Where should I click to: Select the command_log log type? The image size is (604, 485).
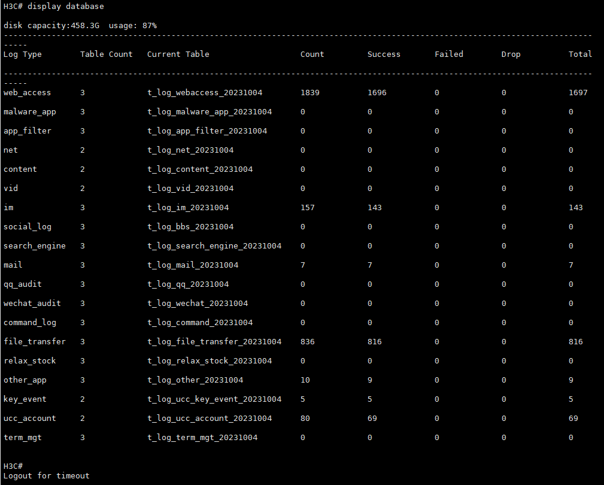point(30,322)
